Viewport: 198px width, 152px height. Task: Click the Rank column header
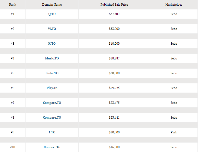(x=13, y=5)
